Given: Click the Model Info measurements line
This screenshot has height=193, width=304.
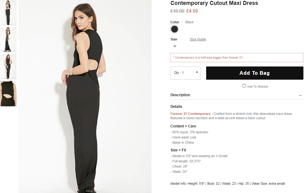Looking at the screenshot, I should (x=227, y=184).
